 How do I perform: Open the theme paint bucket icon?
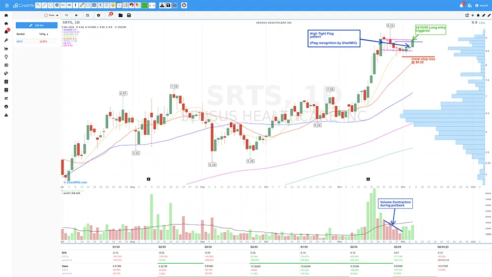tap(469, 5)
